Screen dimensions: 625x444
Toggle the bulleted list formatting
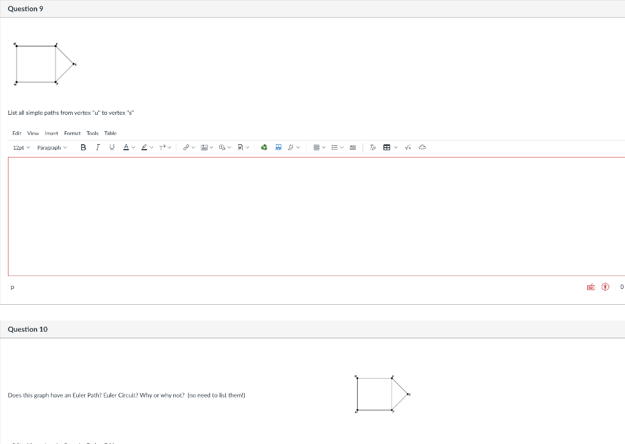(x=334, y=147)
